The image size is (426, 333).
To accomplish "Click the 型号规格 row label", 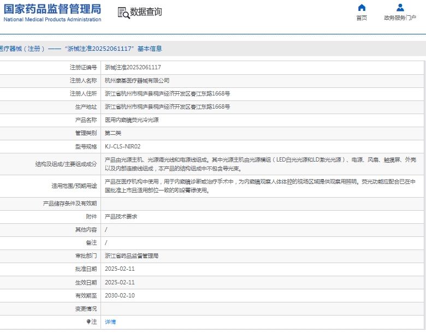I will (86, 147).
